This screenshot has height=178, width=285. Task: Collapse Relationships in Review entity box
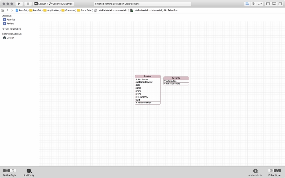coord(136,103)
